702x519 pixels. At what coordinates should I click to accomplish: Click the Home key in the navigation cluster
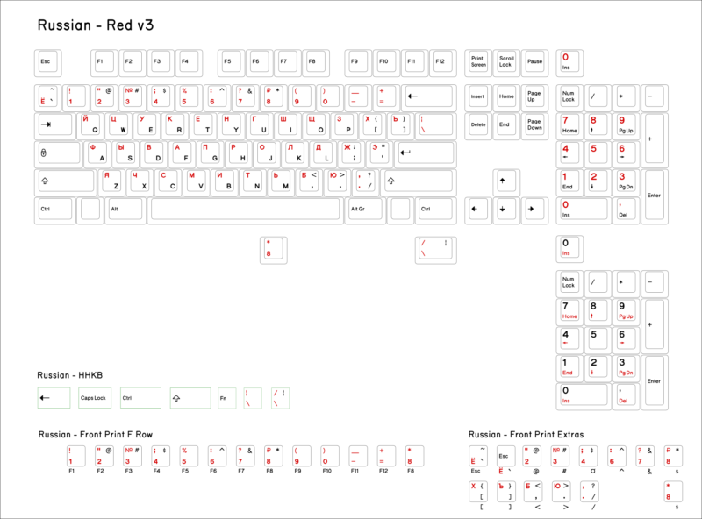(506, 98)
